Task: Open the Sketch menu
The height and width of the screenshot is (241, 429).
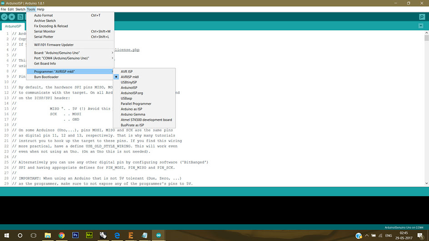Action: click(20, 9)
